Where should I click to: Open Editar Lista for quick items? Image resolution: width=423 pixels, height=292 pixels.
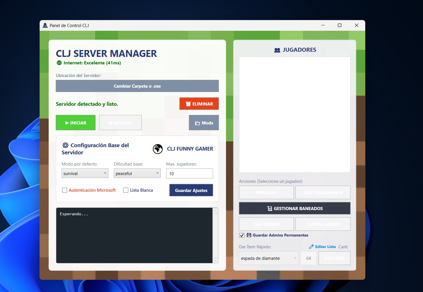coord(322,247)
